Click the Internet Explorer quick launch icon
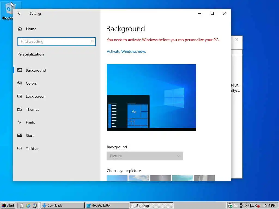Image resolution: width=279 pixels, height=209 pixels. pyautogui.click(x=28, y=205)
